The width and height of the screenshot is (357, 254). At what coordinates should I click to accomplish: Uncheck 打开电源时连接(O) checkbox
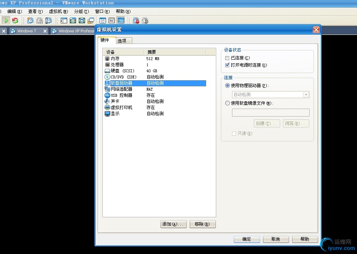coord(227,65)
